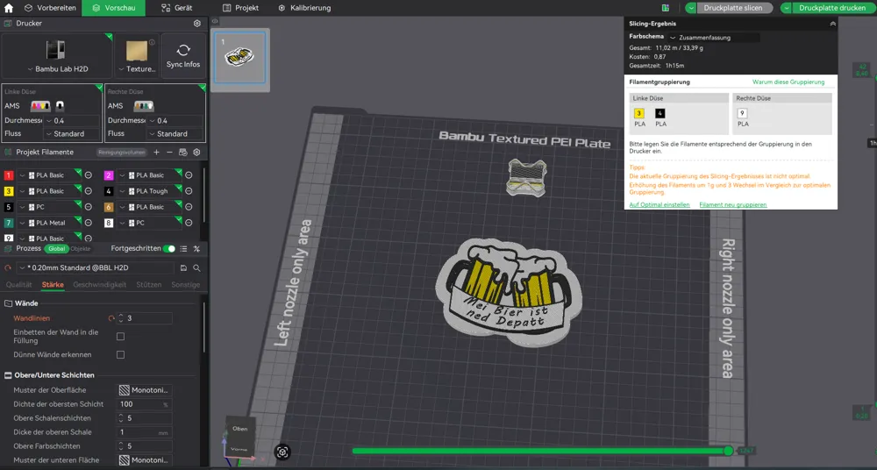The height and width of the screenshot is (470, 877).
Task: Remove a filament with the minus icon
Action: click(x=169, y=153)
